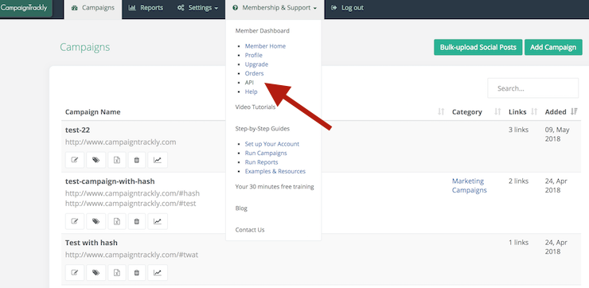
Task: Click the Step-by-Step Guides heading
Action: click(262, 128)
